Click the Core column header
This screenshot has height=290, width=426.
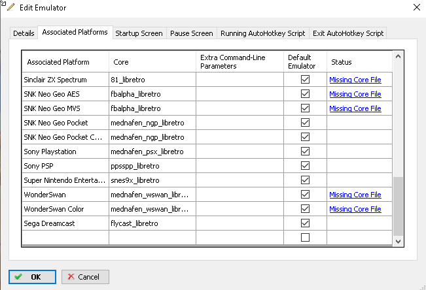(152, 61)
